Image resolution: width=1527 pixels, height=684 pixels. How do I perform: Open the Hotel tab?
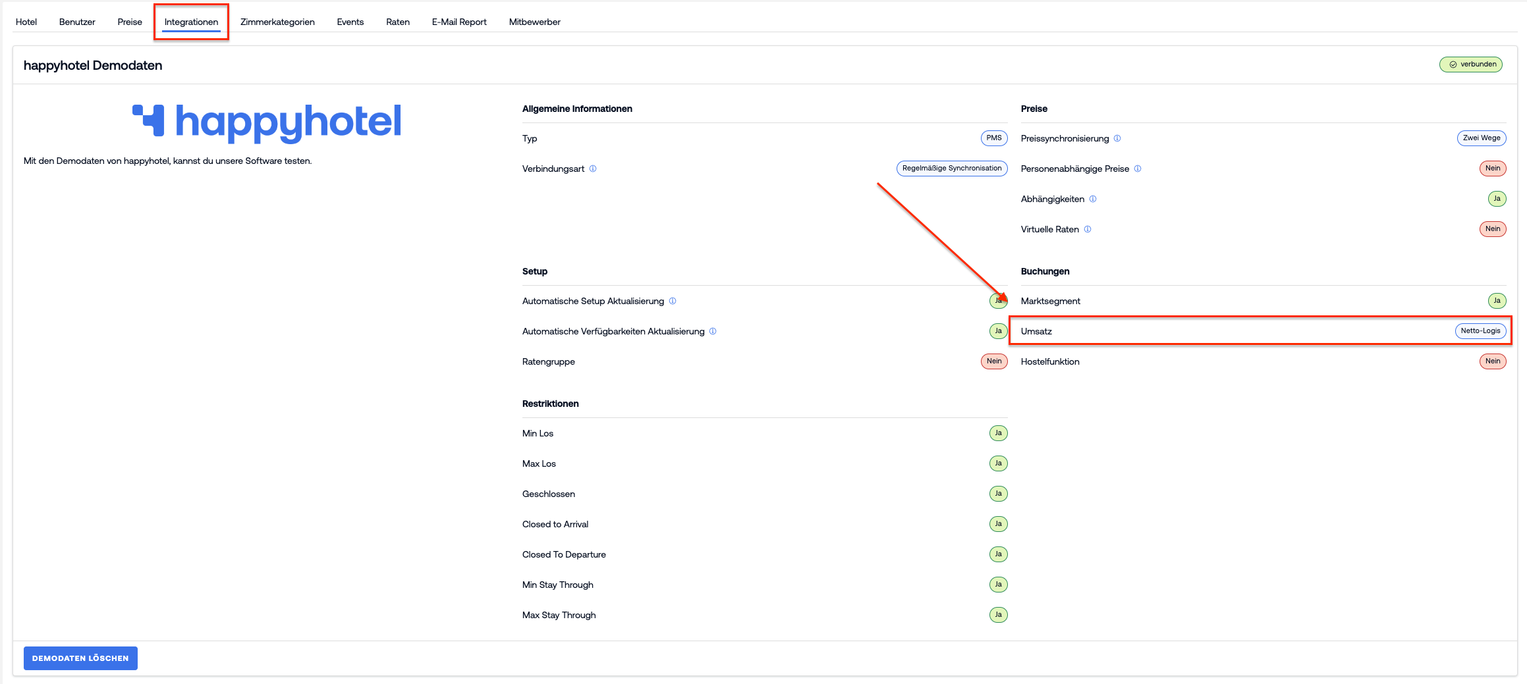[26, 22]
